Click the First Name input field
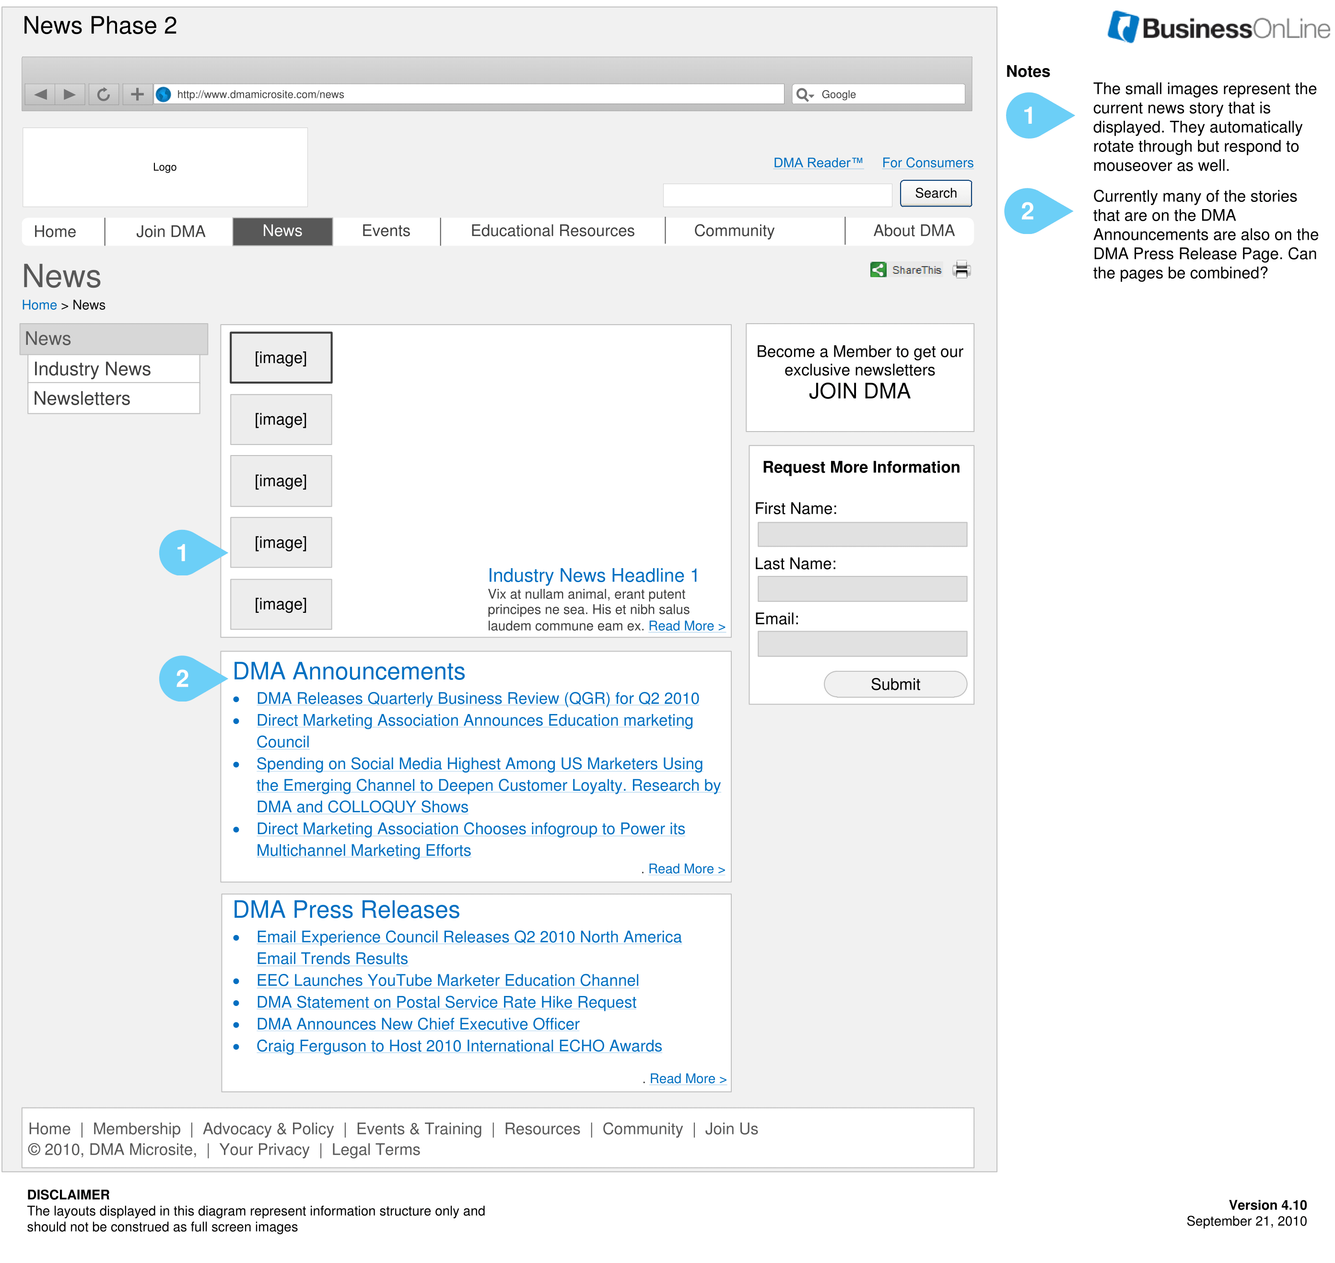1335x1263 pixels. pyautogui.click(x=862, y=535)
